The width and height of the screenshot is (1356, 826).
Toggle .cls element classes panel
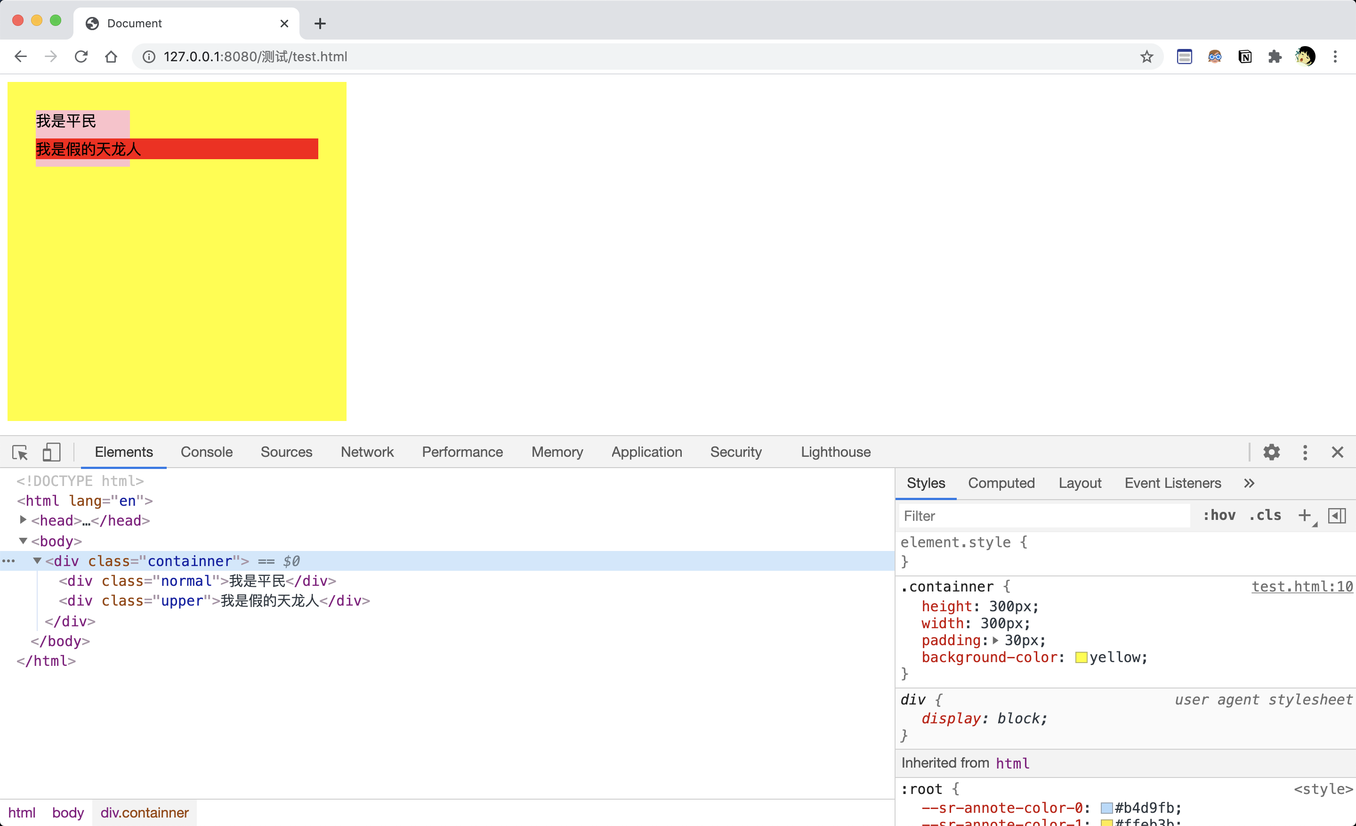1265,516
